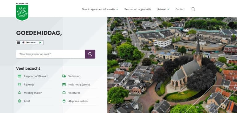This screenshot has width=237, height=113.
Task: Open the Rijbewijs link
Action: pos(29,85)
